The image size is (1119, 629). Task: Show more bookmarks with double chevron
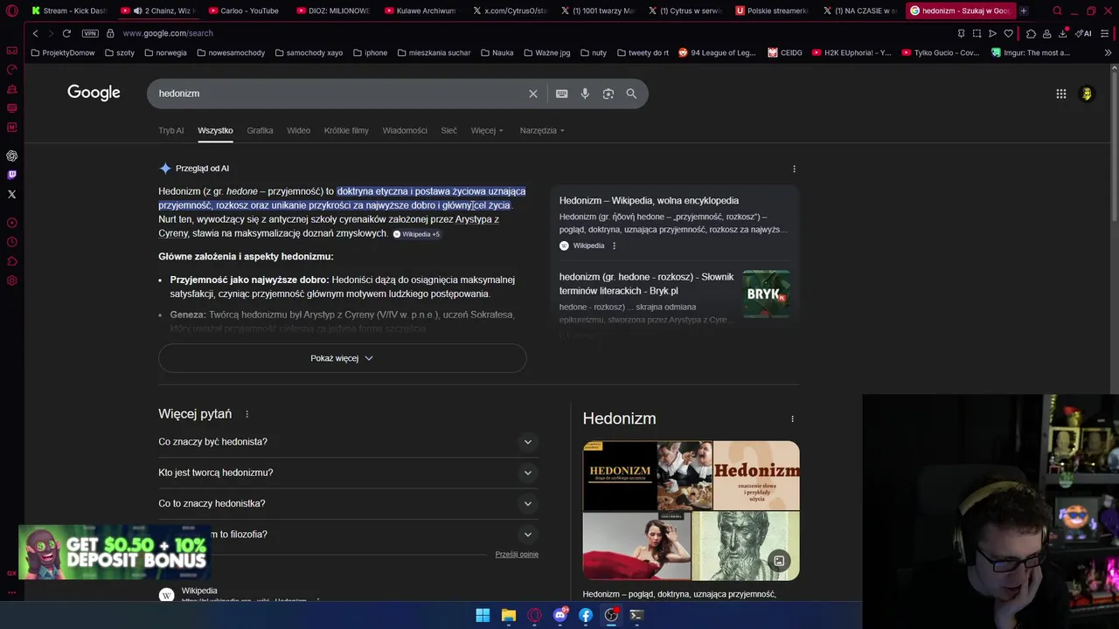[x=1108, y=52]
